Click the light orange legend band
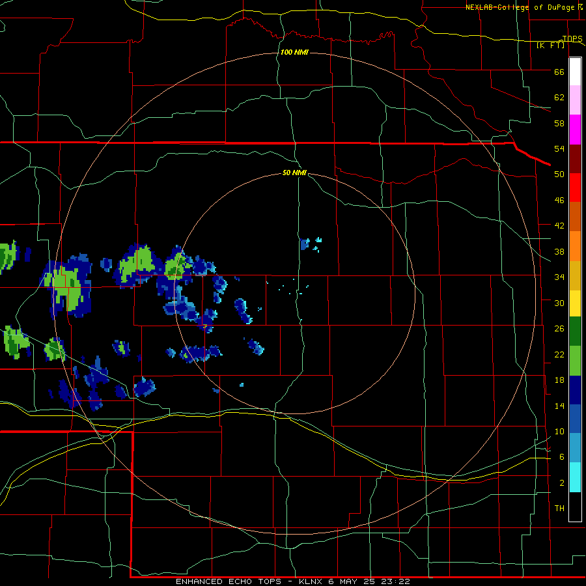The height and width of the screenshot is (586, 586). click(x=575, y=246)
